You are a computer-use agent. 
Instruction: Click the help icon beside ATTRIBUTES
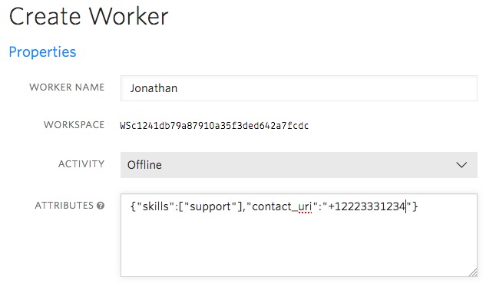tap(101, 206)
